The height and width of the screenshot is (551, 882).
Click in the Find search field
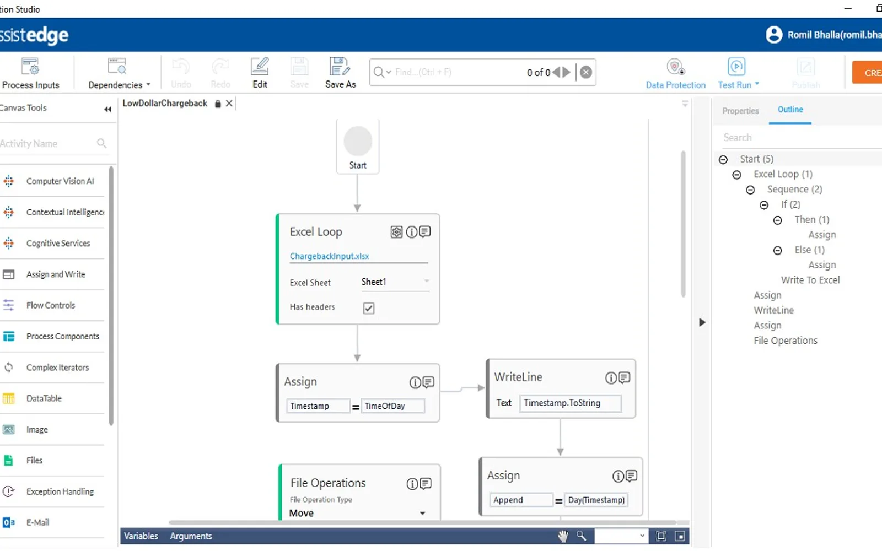point(458,72)
